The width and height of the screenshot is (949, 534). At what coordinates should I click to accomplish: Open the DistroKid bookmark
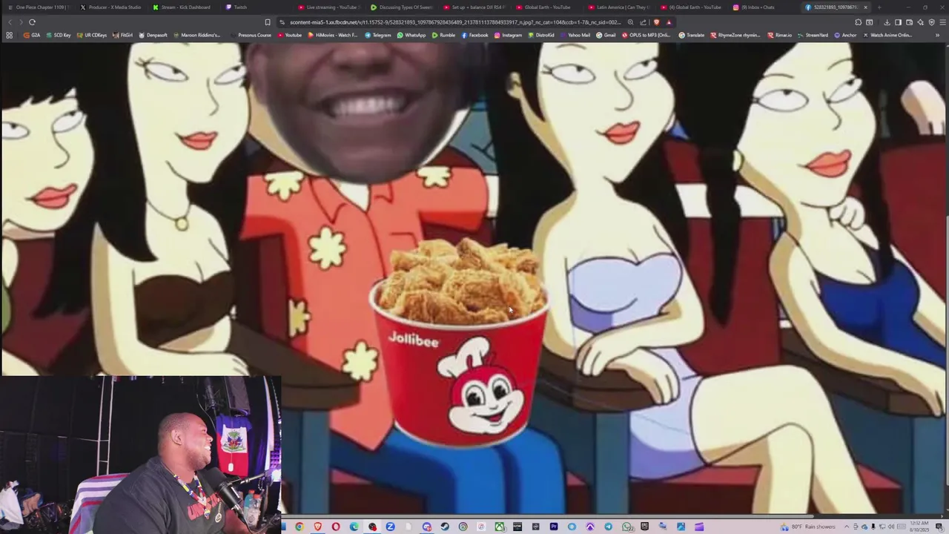click(540, 35)
